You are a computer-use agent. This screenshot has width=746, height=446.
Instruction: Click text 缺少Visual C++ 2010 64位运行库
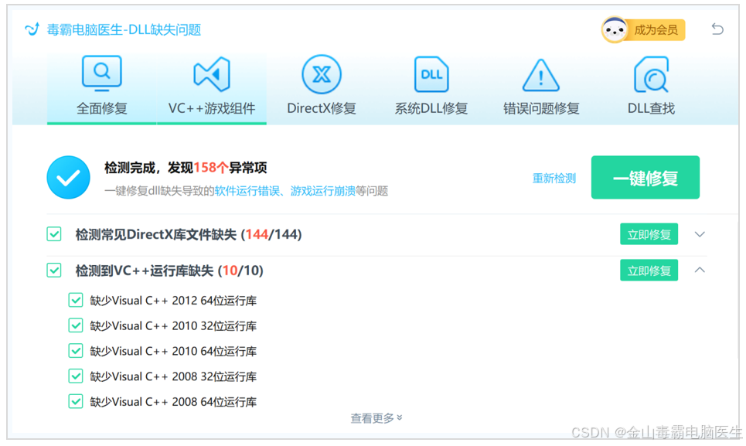[173, 351]
